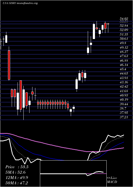Viewport: 133px width, 187px height.
Task: Click the 47.63 price axis label
Action: [124, 56]
